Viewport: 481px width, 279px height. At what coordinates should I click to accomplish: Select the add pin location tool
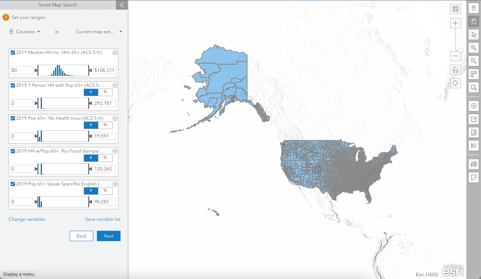tap(473, 8)
